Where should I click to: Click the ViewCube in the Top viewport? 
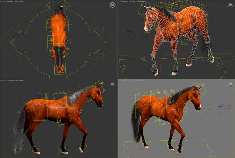click(x=113, y=5)
